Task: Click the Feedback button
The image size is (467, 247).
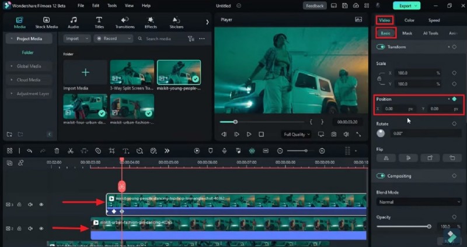Action: point(315,6)
